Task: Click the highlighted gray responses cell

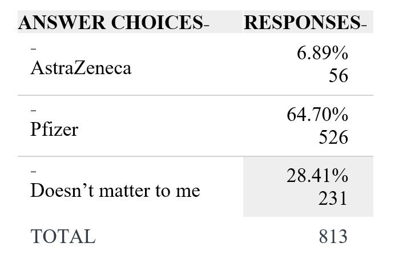Action: point(308,187)
